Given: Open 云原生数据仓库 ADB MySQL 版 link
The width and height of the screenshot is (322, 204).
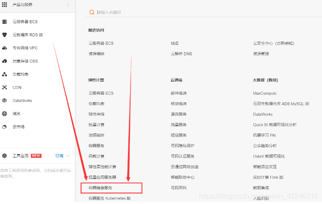Looking at the screenshot, I should [281, 104].
